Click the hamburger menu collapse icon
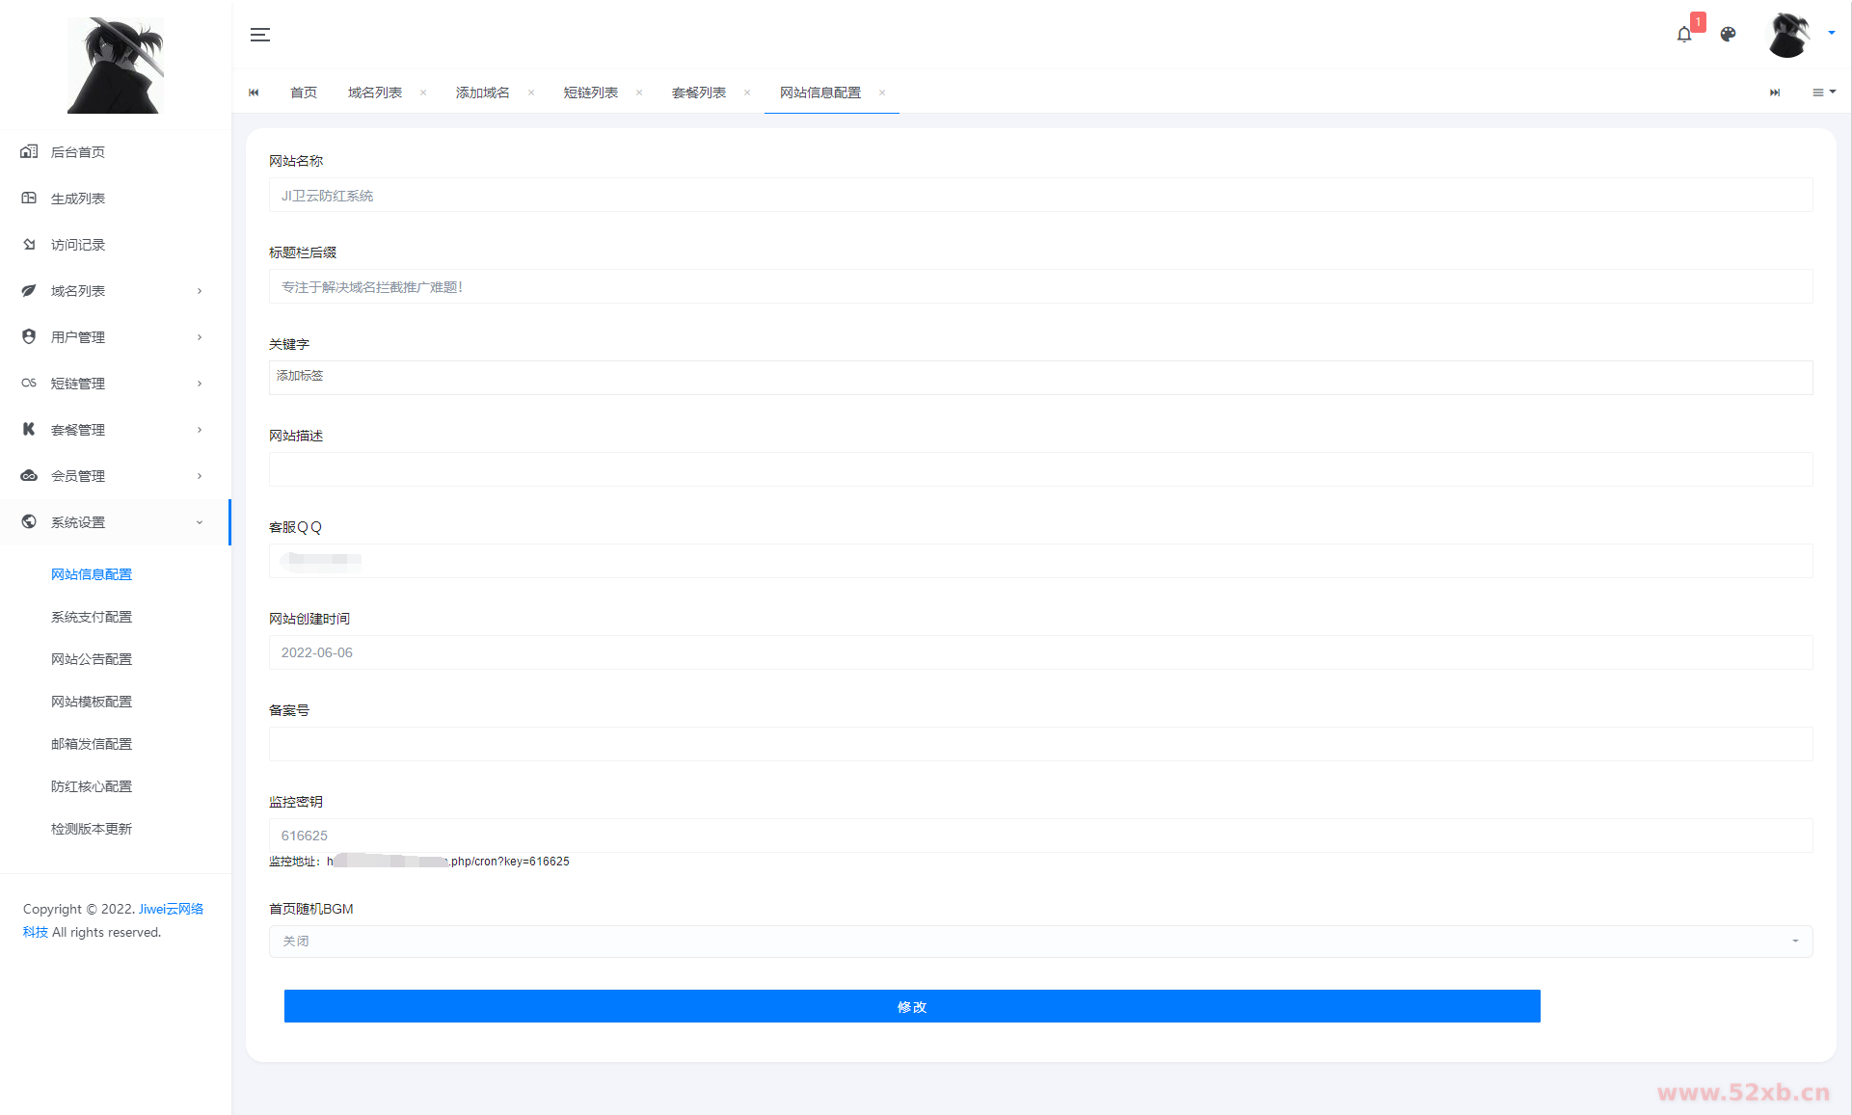Viewport: 1852px width, 1115px height. (x=260, y=35)
